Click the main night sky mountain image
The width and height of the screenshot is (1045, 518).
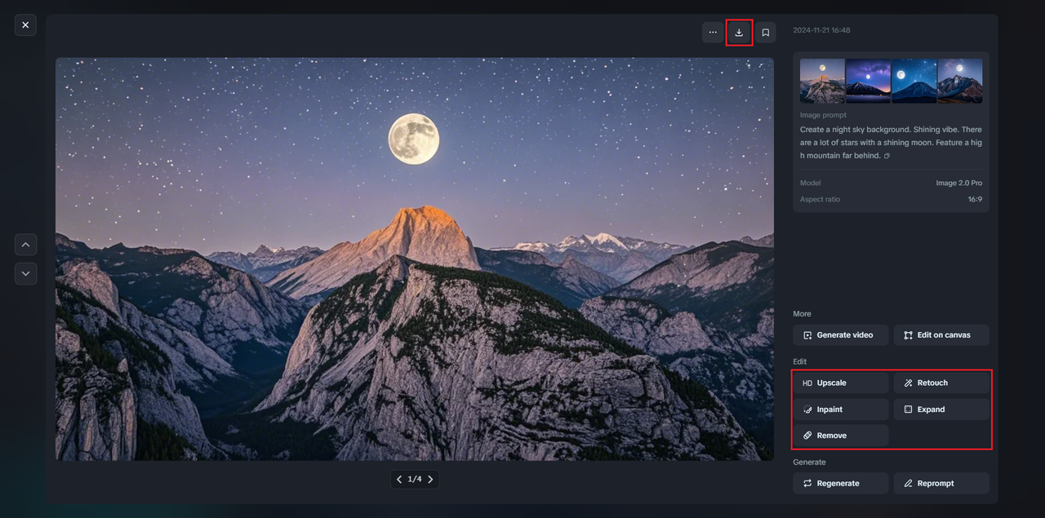tap(415, 259)
